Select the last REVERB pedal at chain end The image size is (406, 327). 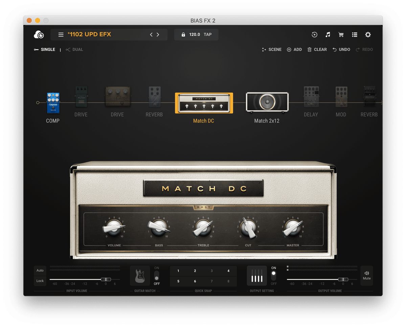(369, 97)
